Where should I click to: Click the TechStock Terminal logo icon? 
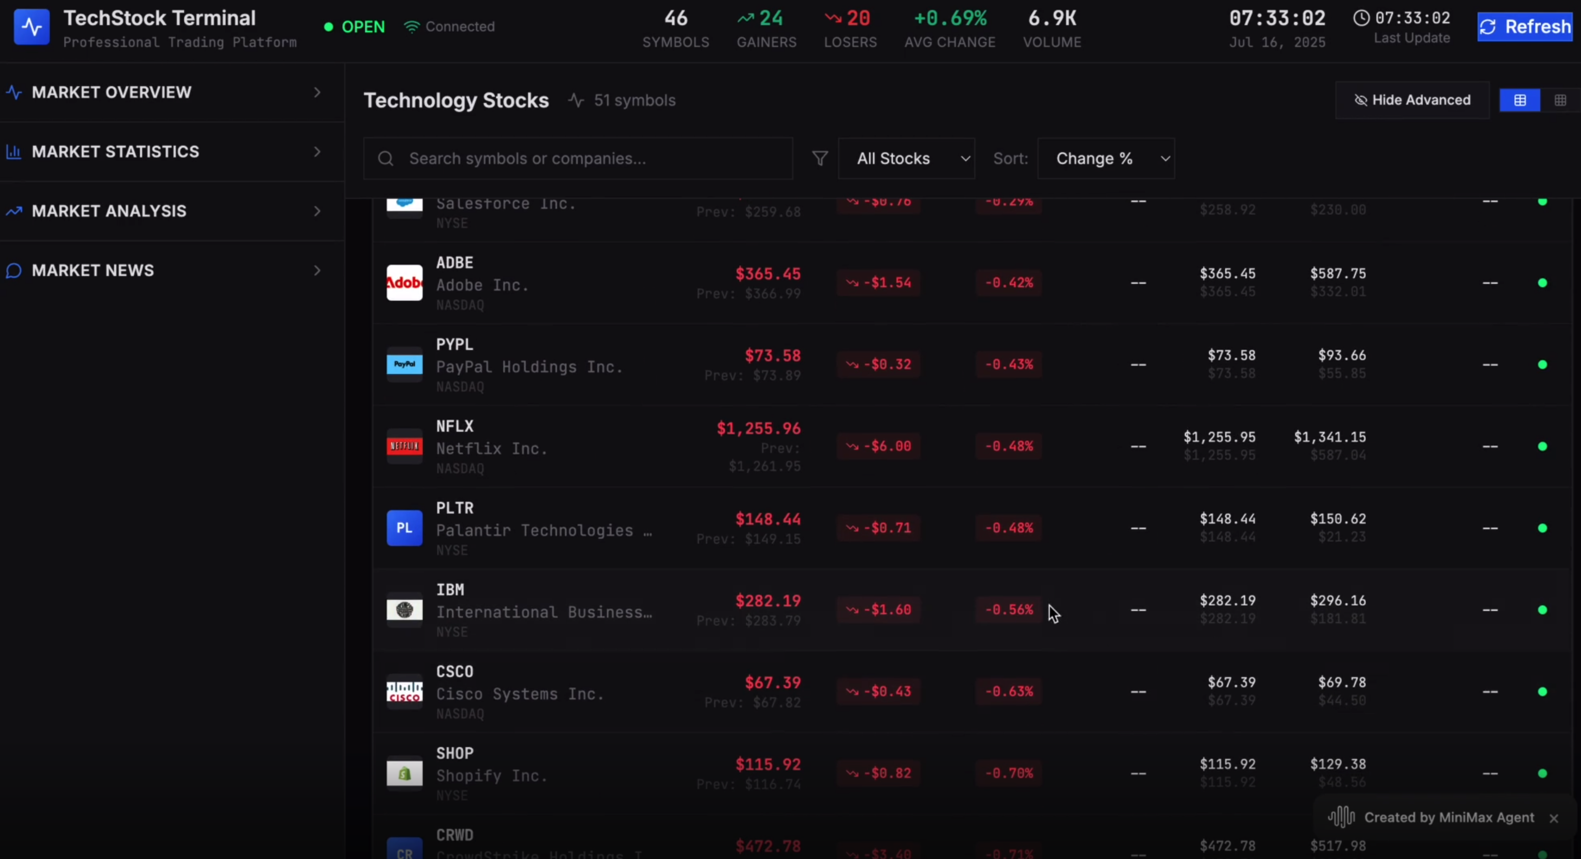31,27
